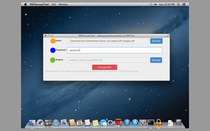The height and width of the screenshot is (131, 210).
Task: Open Photo Booth icon in dock
Action: pyautogui.click(x=119, y=123)
